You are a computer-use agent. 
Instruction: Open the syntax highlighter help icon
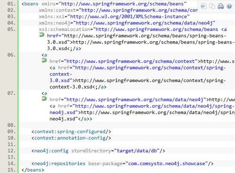[229, 6]
